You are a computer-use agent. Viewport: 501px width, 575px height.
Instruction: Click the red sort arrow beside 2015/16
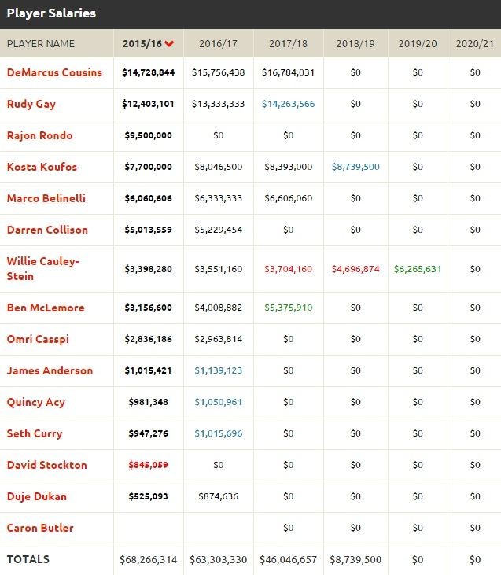(169, 44)
